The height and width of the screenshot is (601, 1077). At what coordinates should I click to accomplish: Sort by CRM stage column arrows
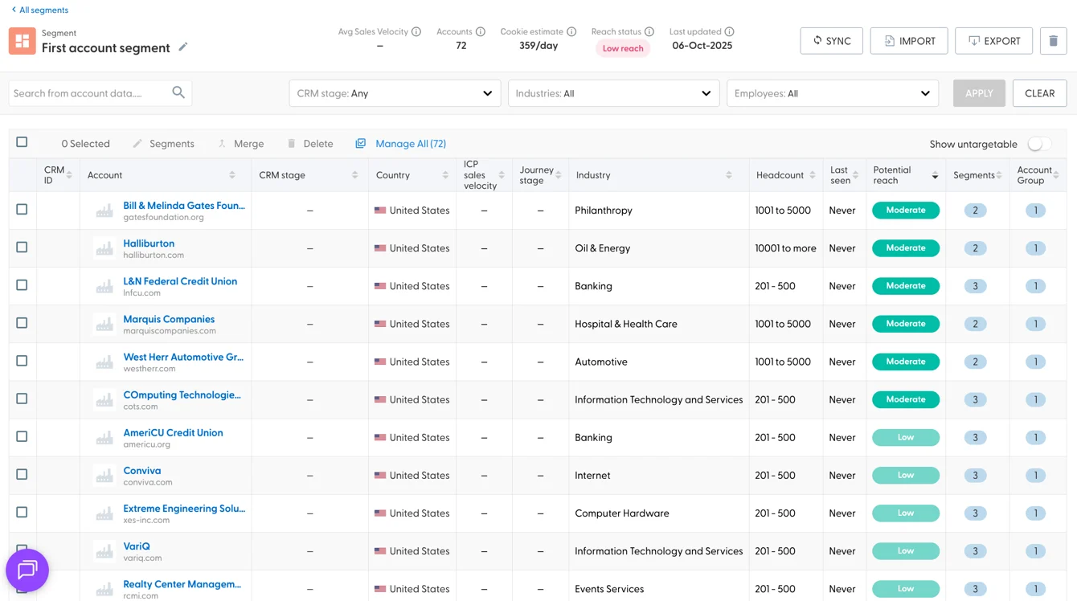[354, 175]
